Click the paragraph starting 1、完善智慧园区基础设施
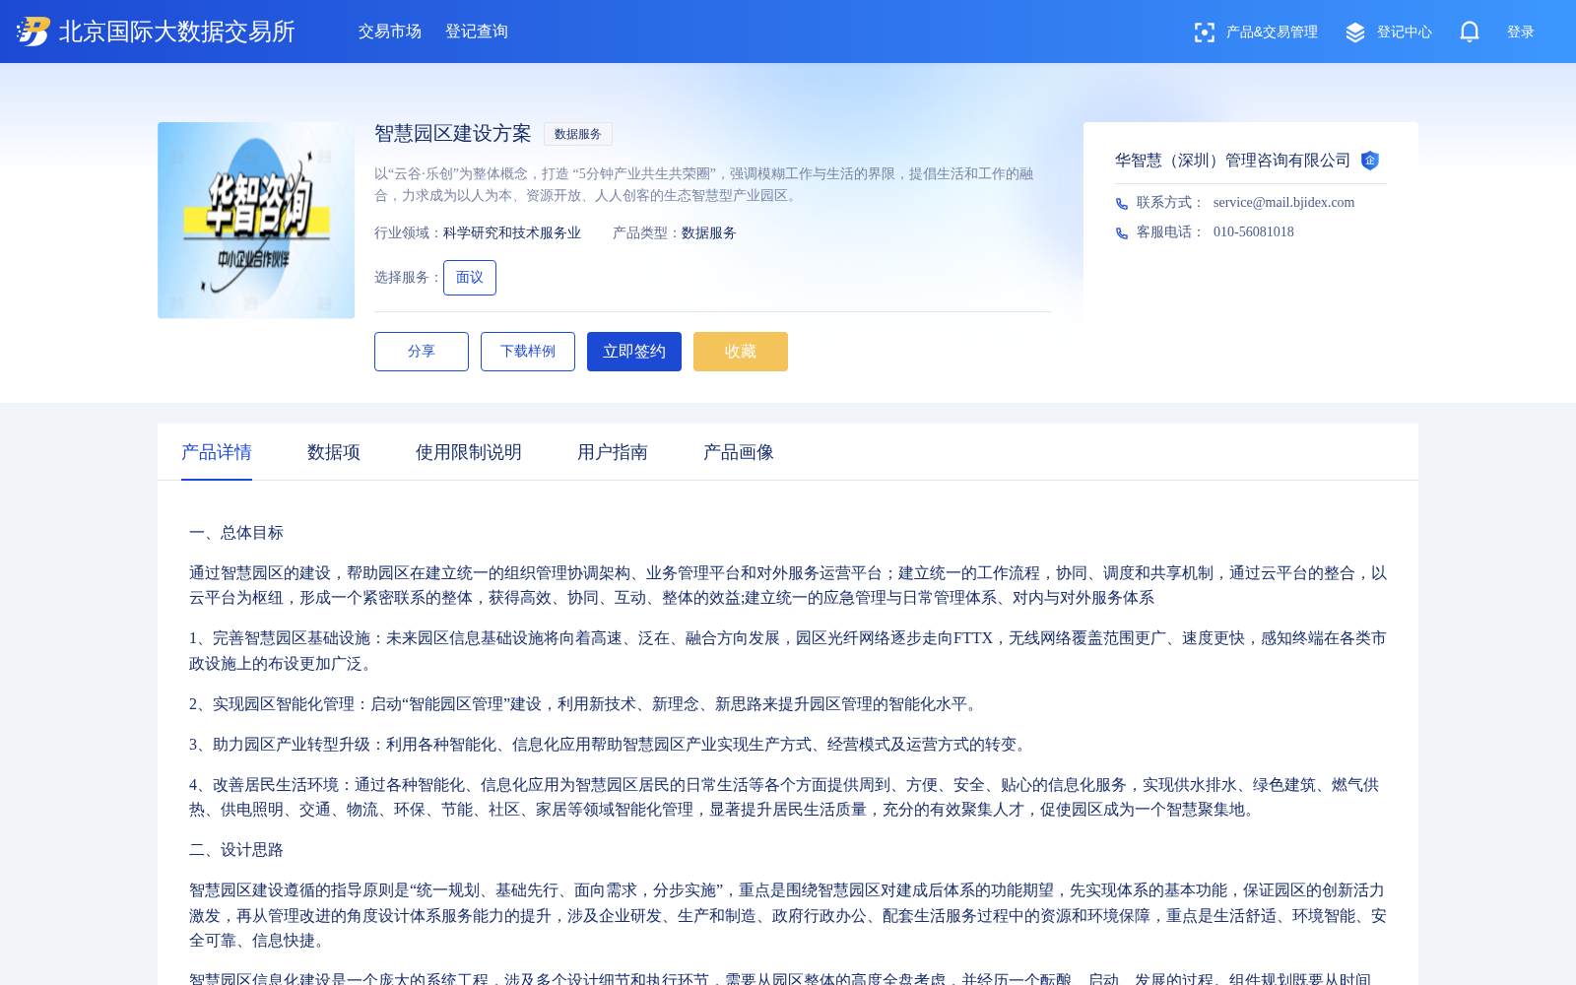Screen dimensions: 1576x985 pos(788,651)
